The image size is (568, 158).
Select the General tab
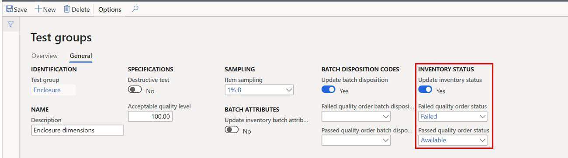(81, 56)
